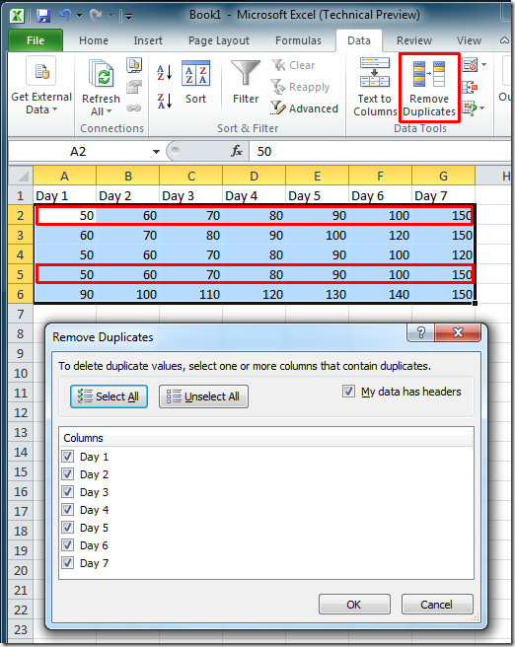Sort A to Z ascending
The width and height of the screenshot is (515, 647).
[164, 73]
